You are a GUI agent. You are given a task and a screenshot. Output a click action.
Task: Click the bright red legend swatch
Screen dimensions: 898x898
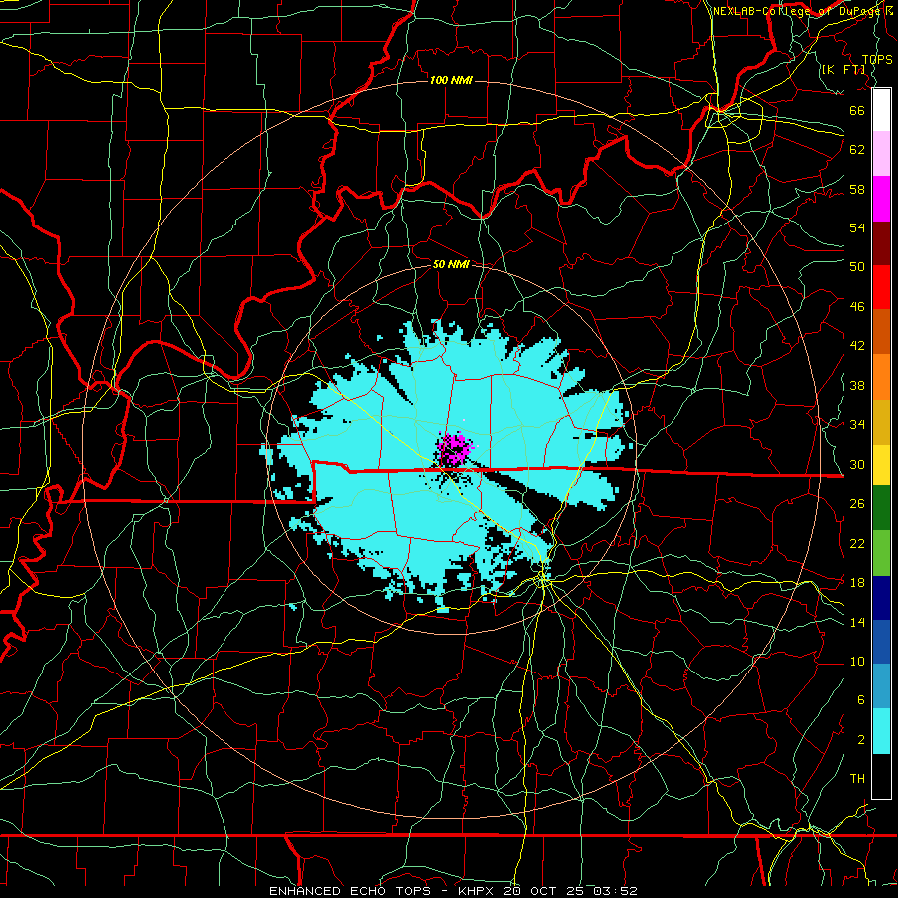point(881,287)
